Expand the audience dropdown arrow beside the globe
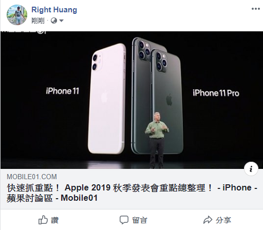The height and width of the screenshot is (230, 263). 61,21
